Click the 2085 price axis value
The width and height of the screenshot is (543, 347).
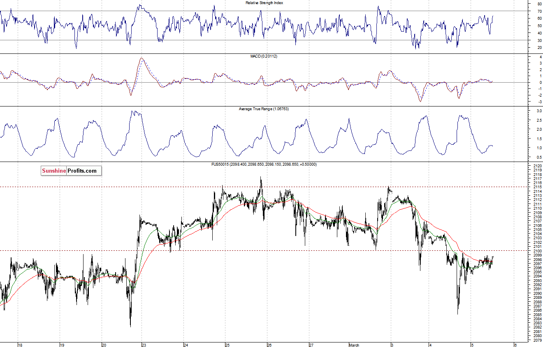tap(537, 315)
